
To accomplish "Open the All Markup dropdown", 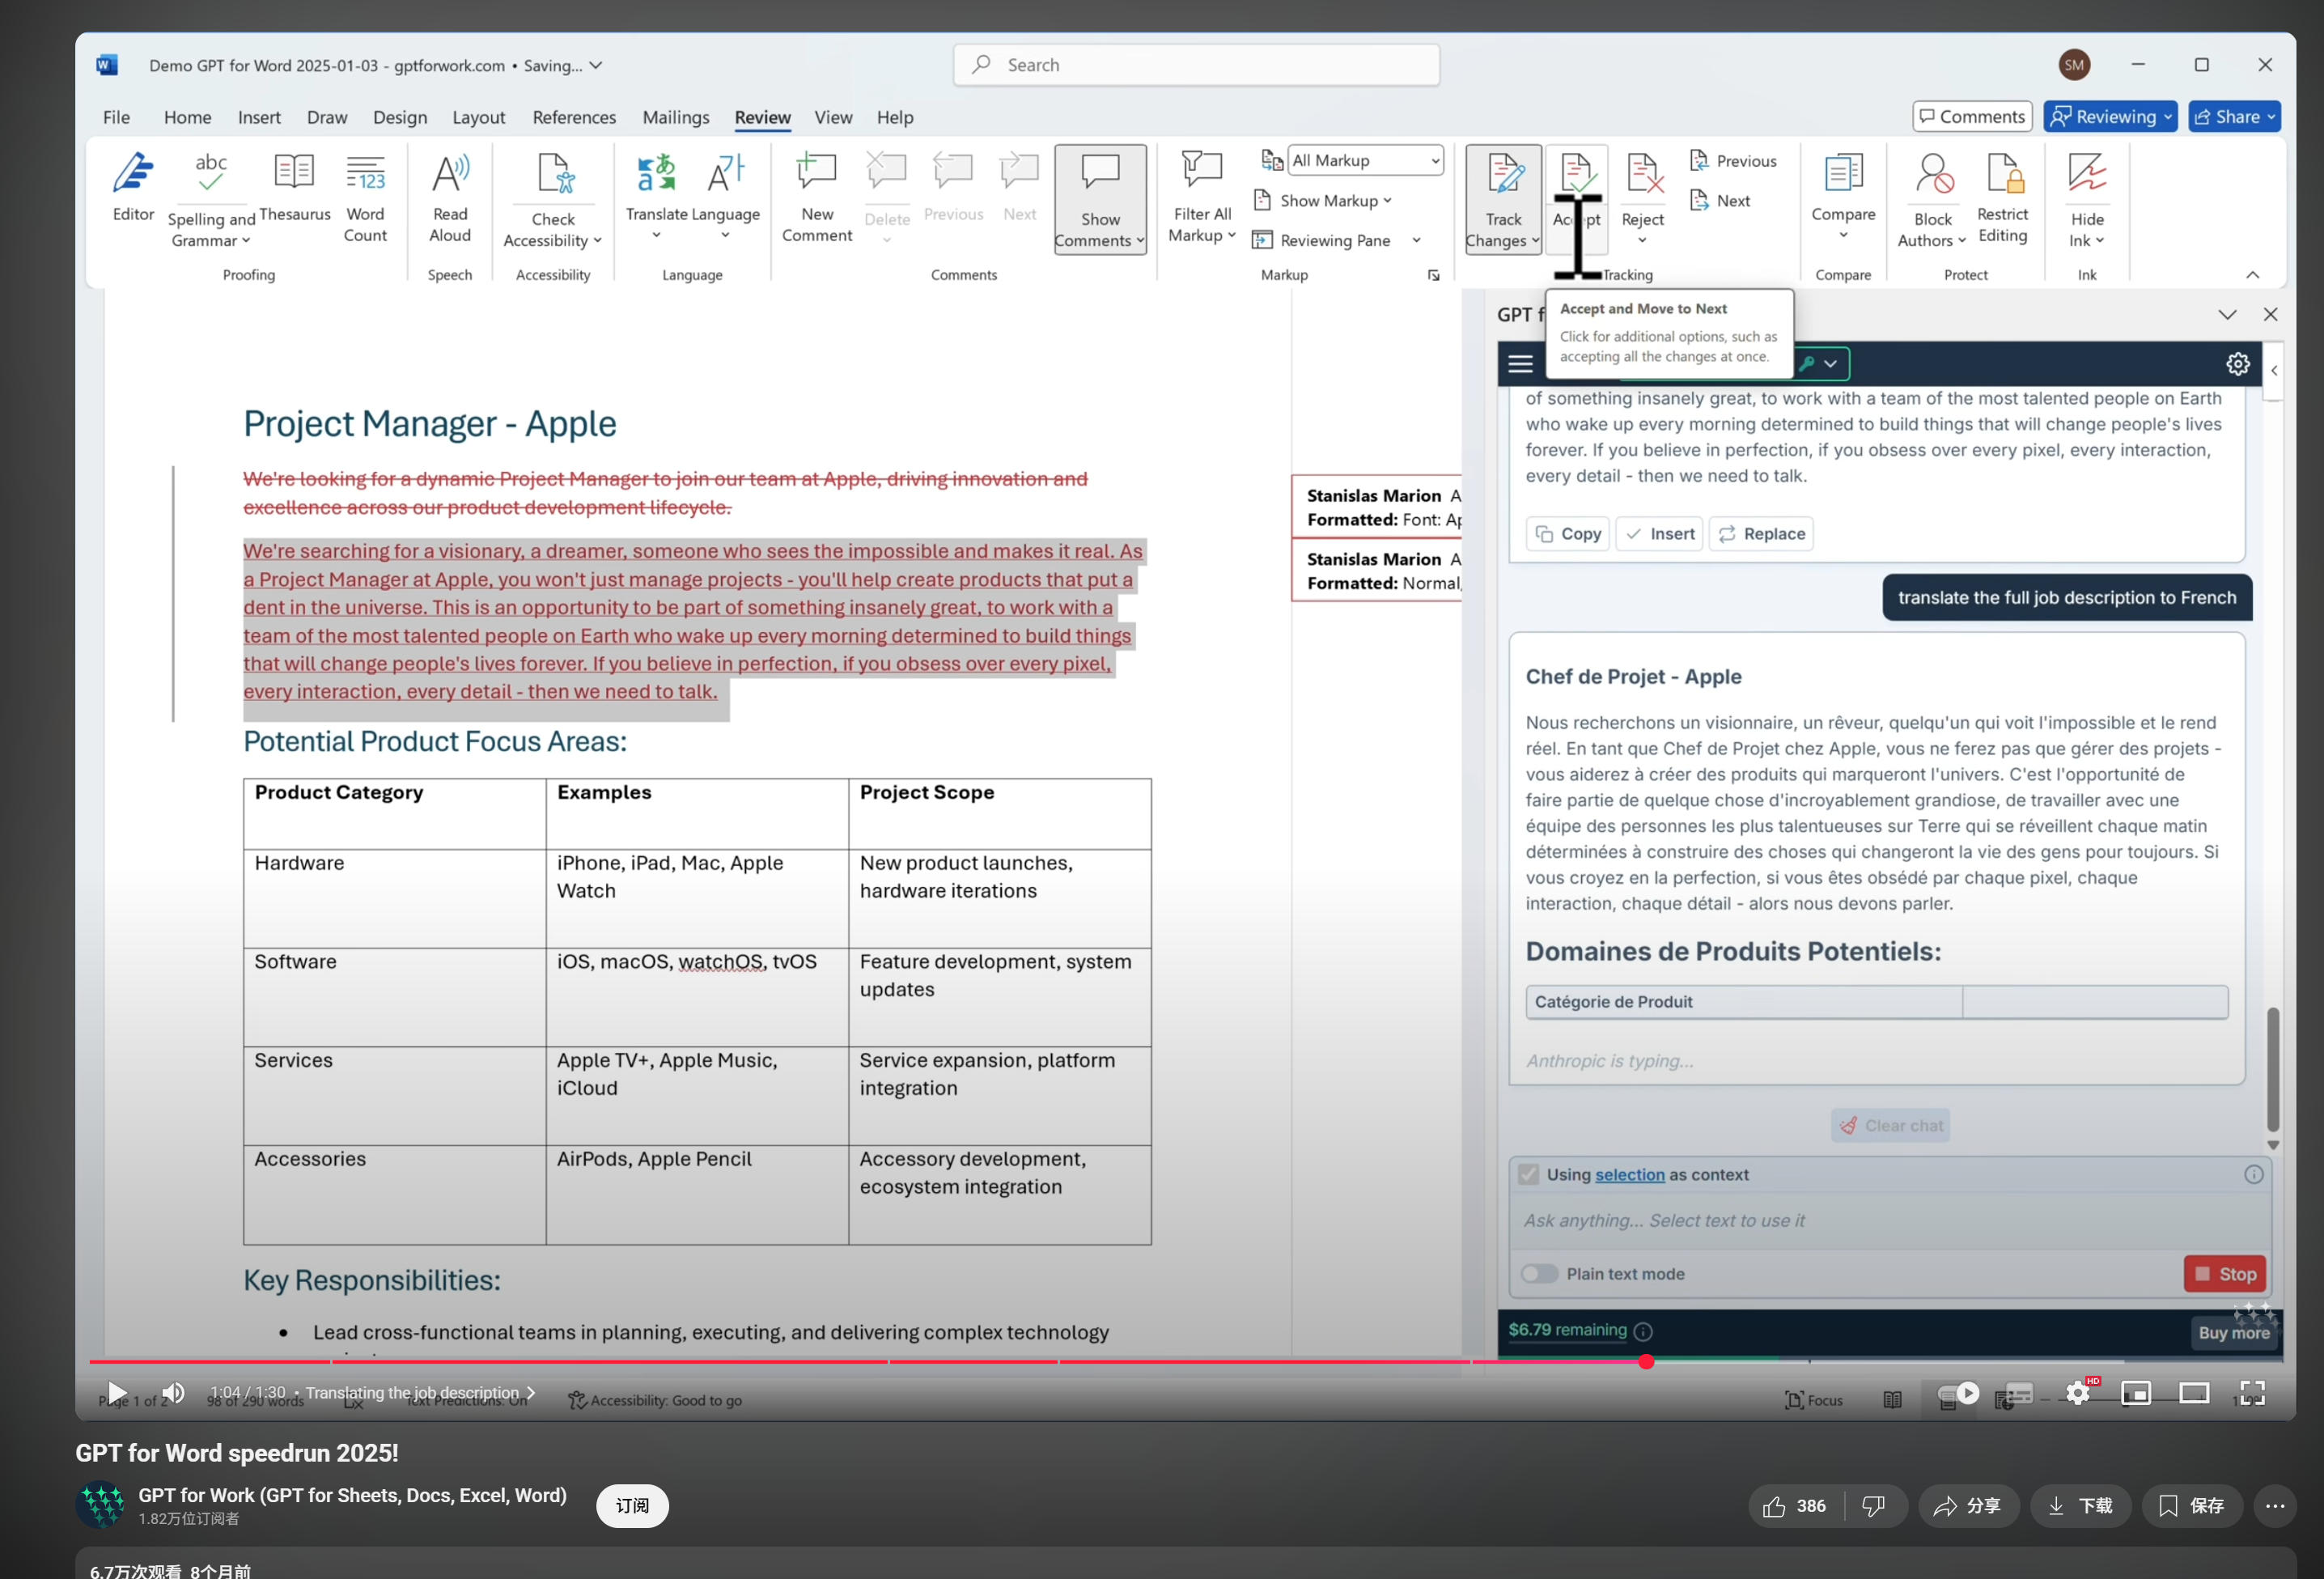I will click(1365, 160).
